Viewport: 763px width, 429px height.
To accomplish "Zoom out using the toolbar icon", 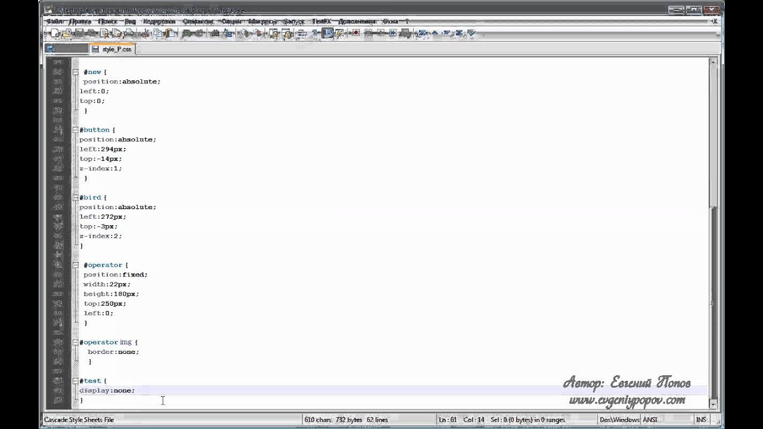I will (258, 33).
